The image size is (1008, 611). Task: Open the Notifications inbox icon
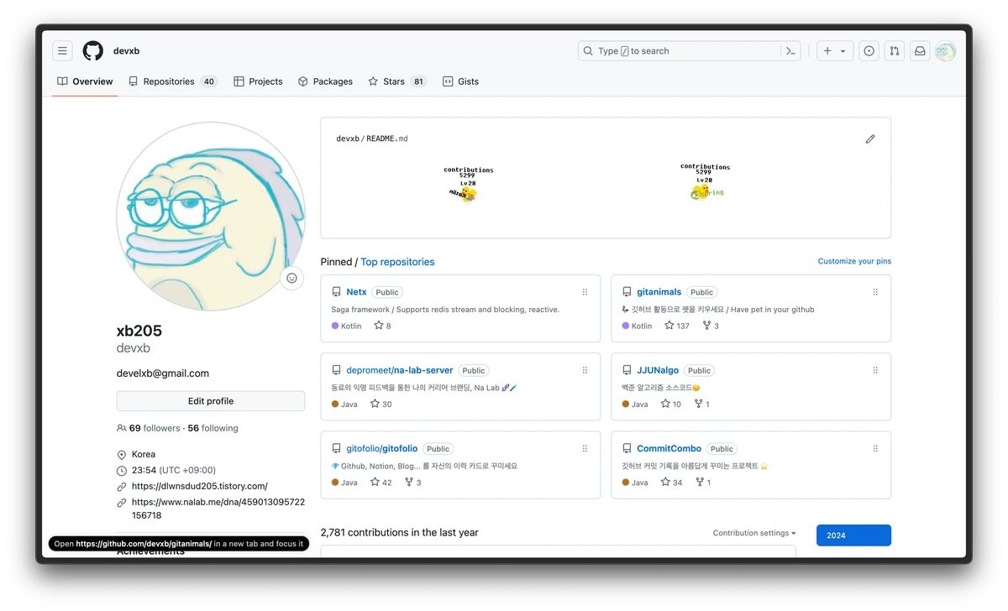(920, 51)
